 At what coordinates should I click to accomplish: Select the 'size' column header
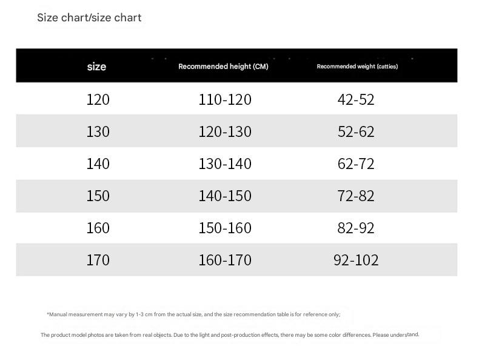click(x=96, y=66)
